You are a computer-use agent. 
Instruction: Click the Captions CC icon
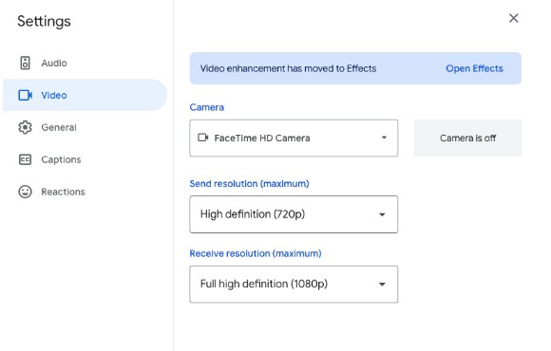point(25,159)
